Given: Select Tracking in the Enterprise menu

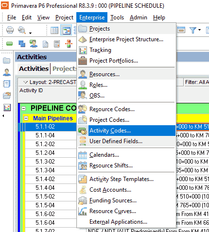Looking at the screenshot, I should 126,50.
